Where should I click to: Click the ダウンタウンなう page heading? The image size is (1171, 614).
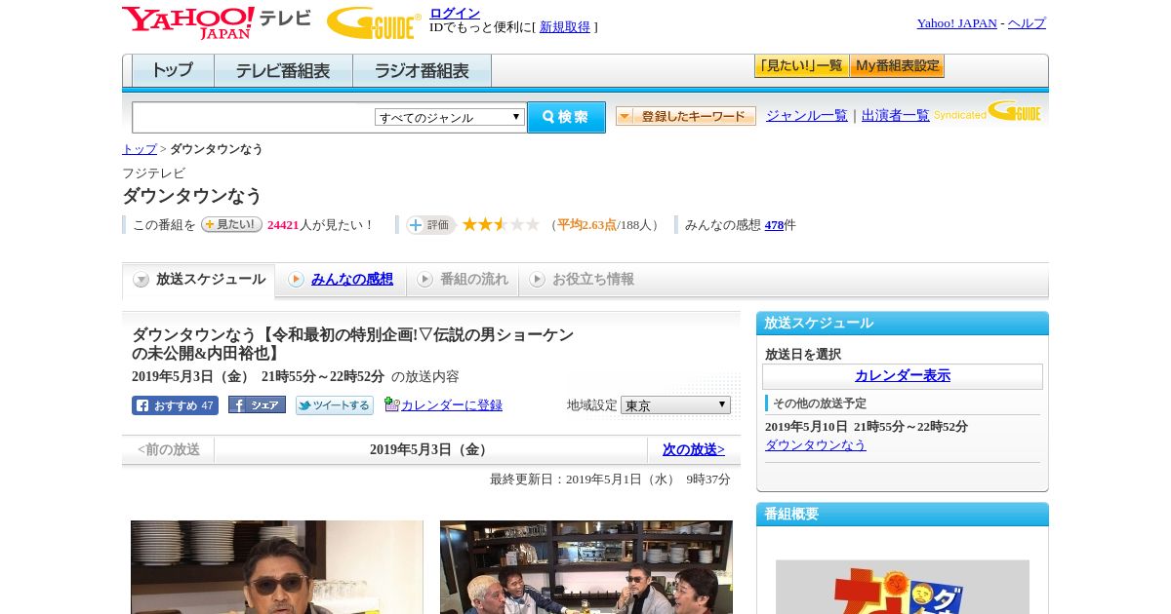click(192, 196)
